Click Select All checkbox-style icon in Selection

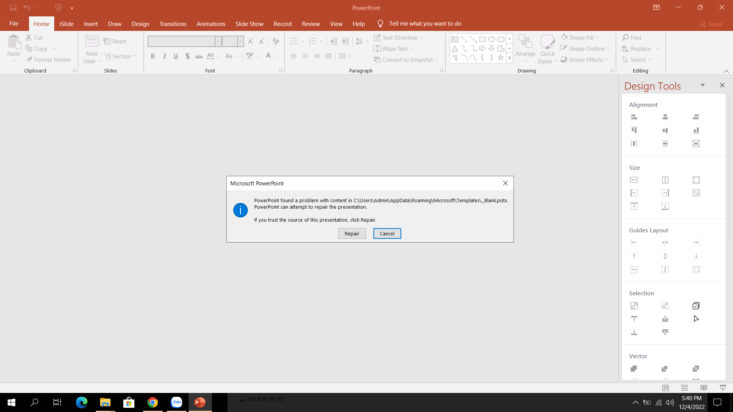tap(696, 306)
